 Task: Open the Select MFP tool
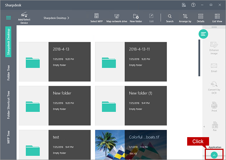pos(96,16)
